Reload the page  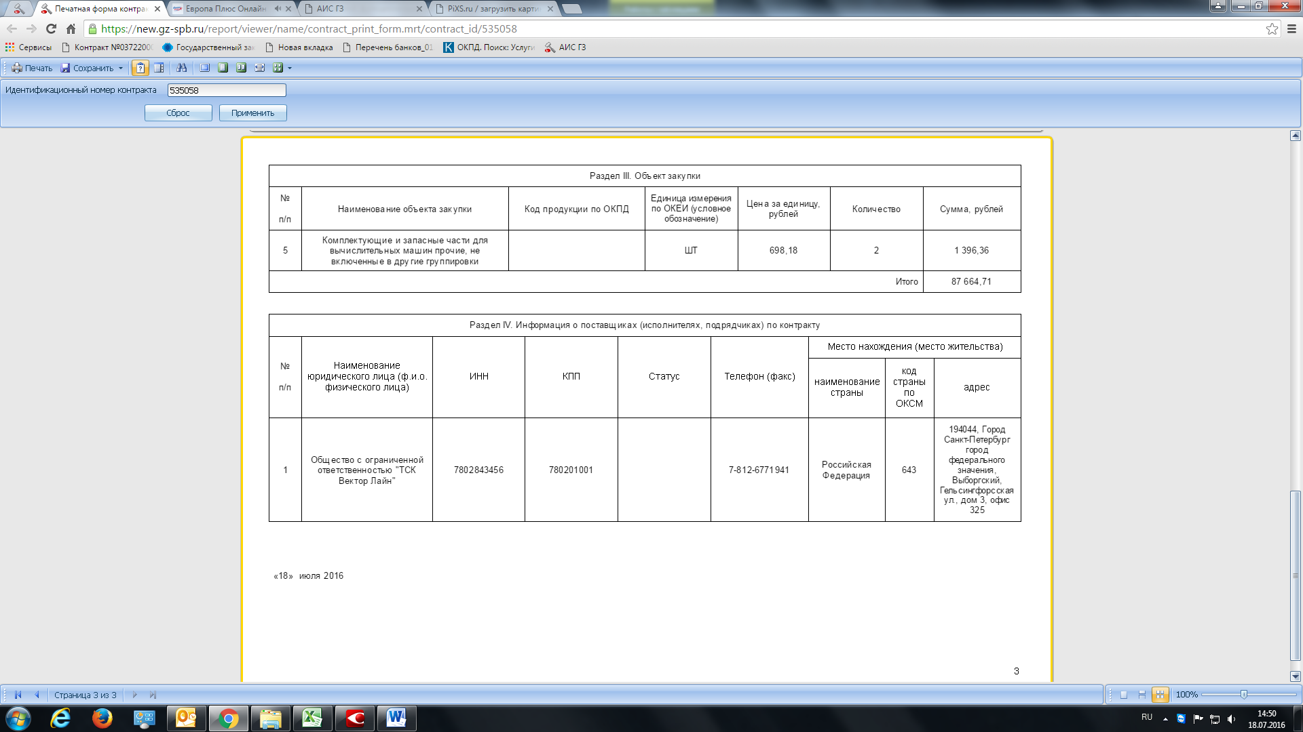[x=51, y=28]
